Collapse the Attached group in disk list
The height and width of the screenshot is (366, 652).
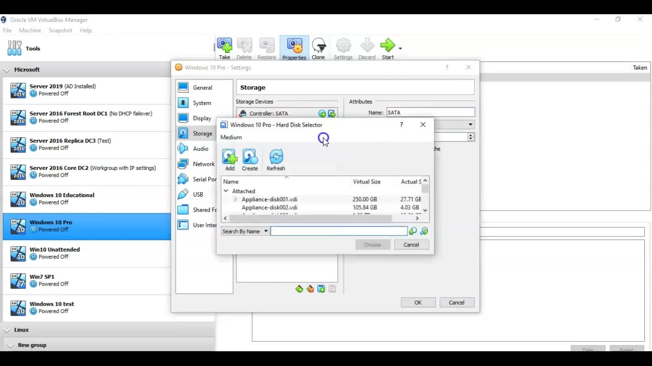click(x=226, y=191)
